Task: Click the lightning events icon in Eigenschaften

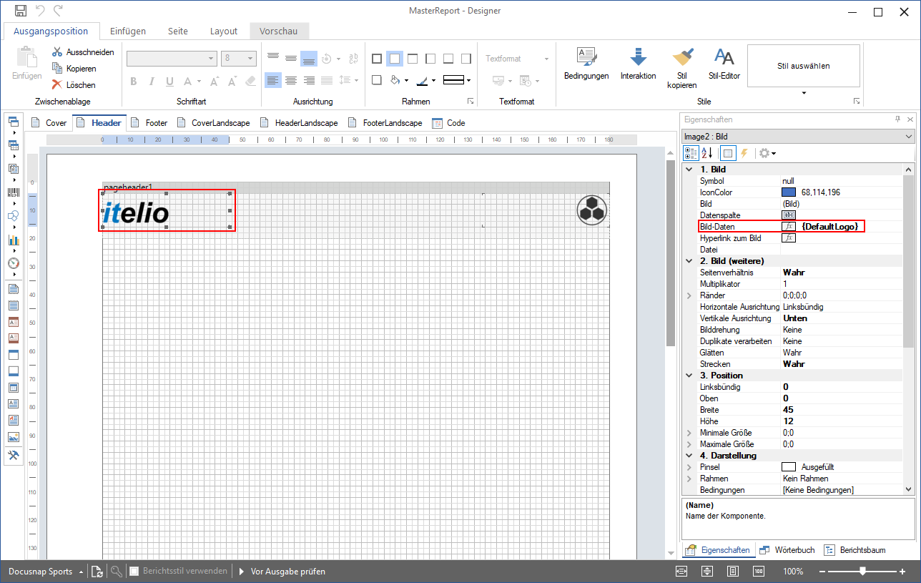Action: coord(744,153)
